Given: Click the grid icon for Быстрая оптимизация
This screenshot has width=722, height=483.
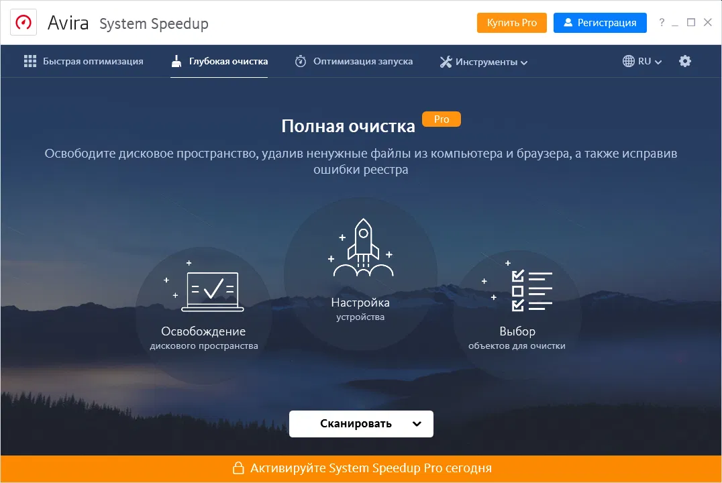Looking at the screenshot, I should tap(30, 61).
